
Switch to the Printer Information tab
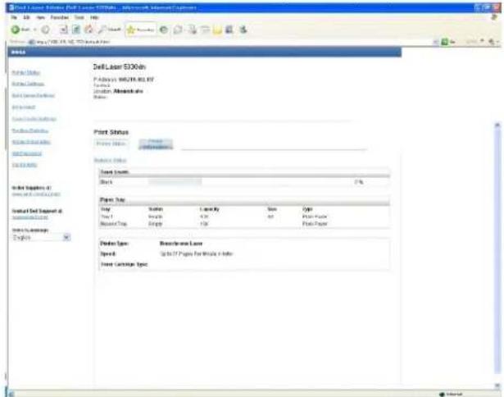coord(156,144)
